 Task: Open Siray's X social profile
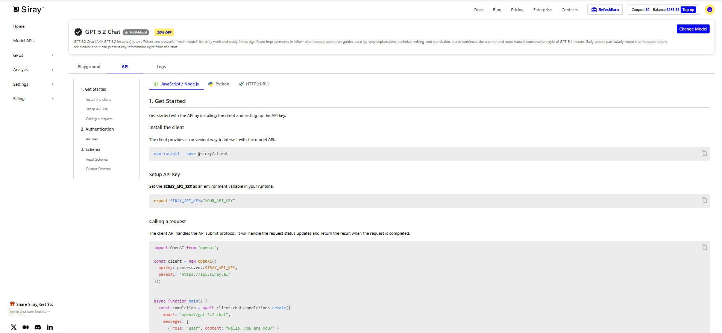coord(14,327)
